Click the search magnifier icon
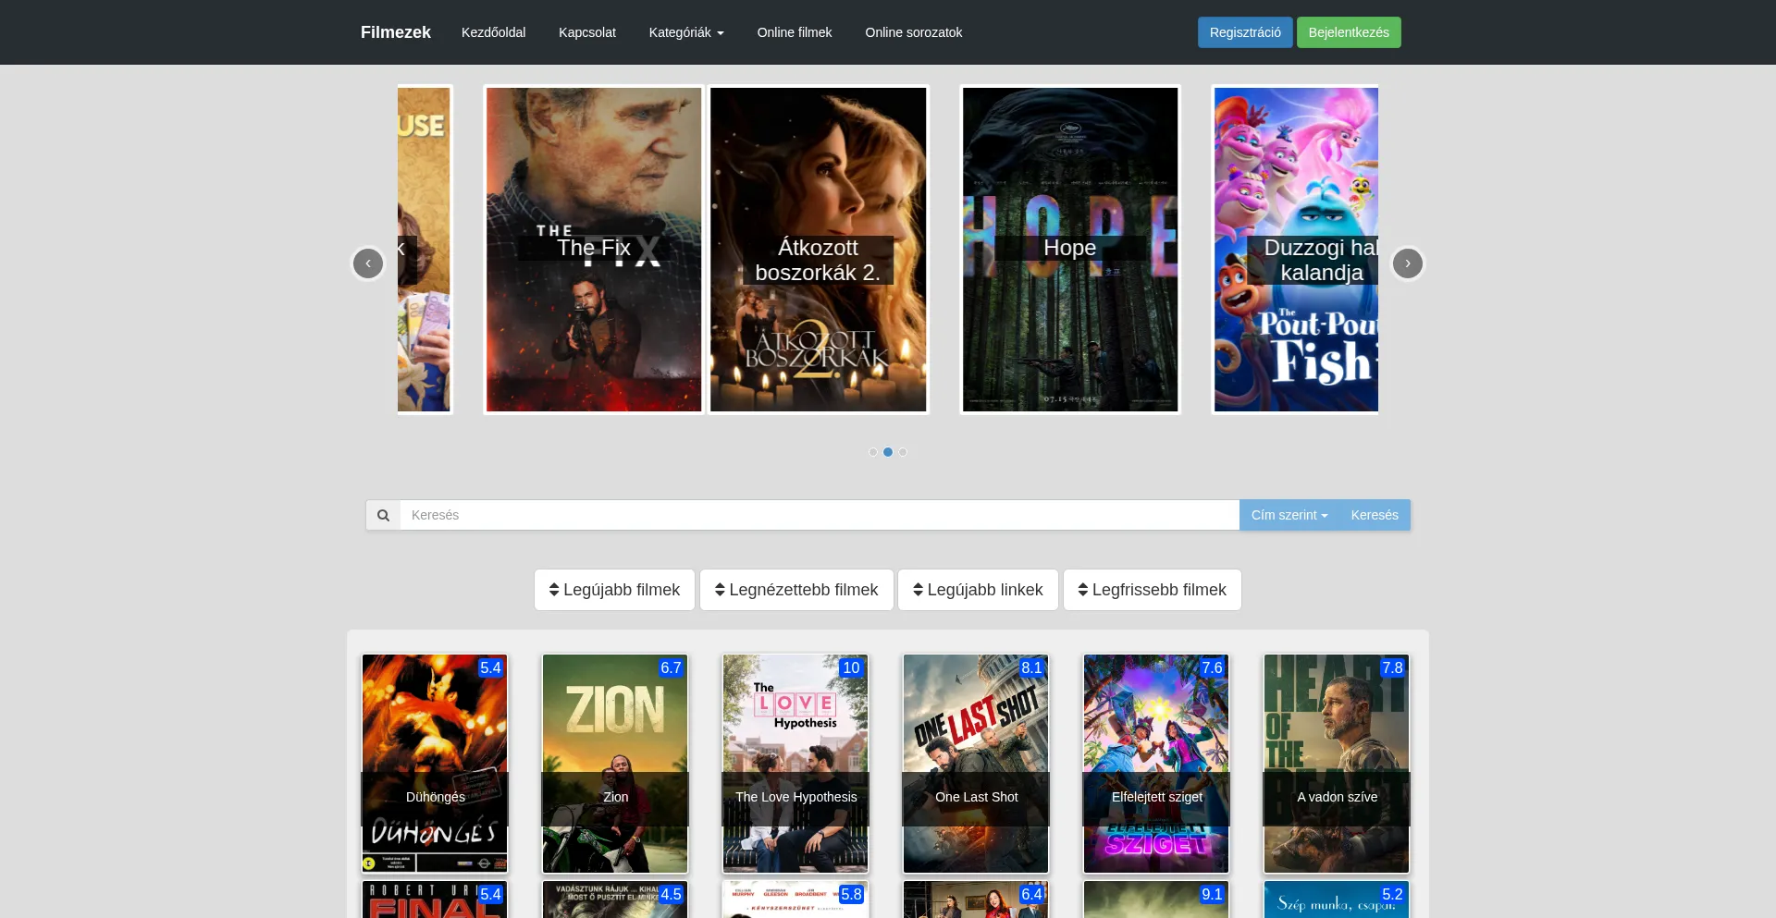The image size is (1776, 918). (x=383, y=515)
